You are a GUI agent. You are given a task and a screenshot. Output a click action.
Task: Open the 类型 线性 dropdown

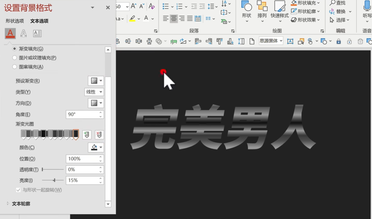94,92
